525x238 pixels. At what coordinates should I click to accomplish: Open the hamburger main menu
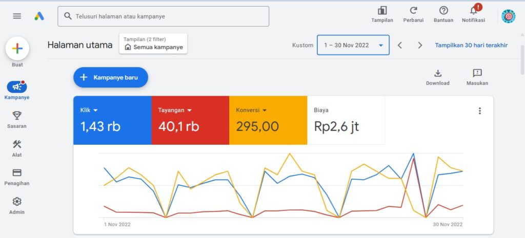point(17,16)
